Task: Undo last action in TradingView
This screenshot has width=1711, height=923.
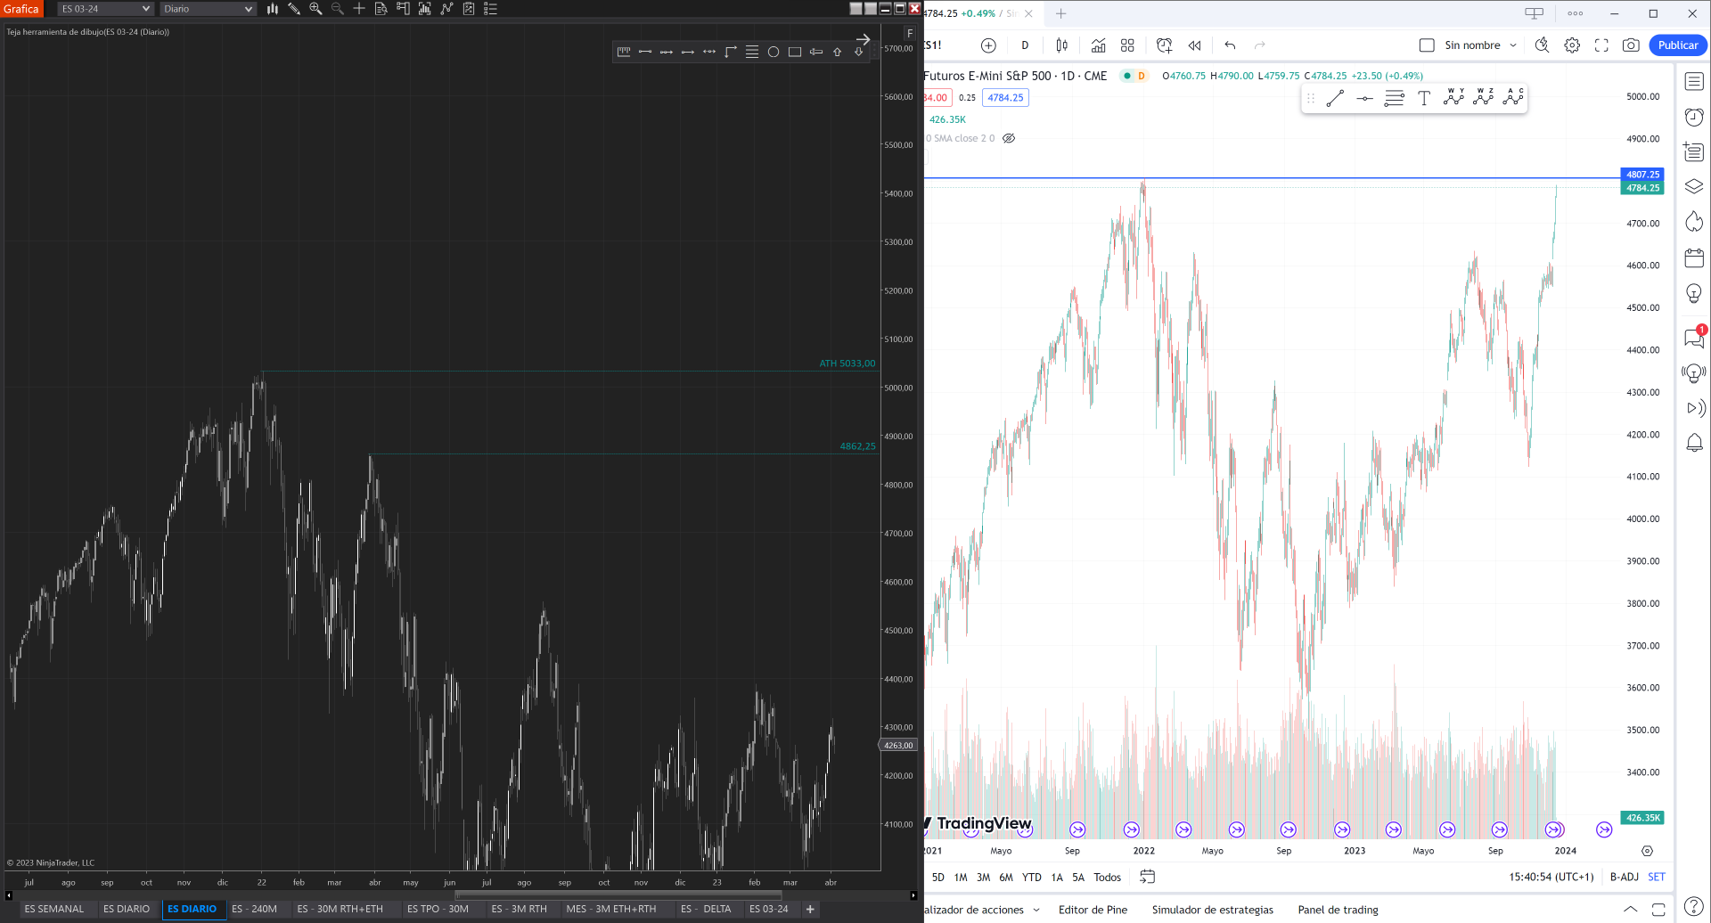Action: 1230,45
